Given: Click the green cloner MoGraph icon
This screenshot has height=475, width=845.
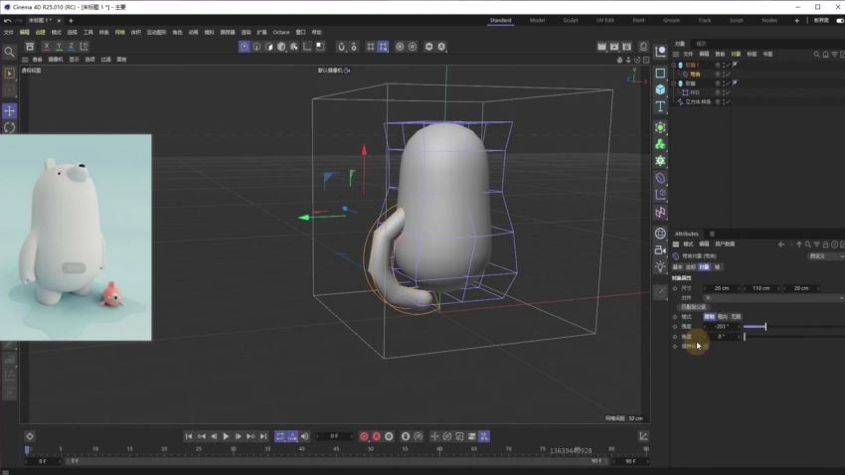Looking at the screenshot, I should (x=660, y=144).
